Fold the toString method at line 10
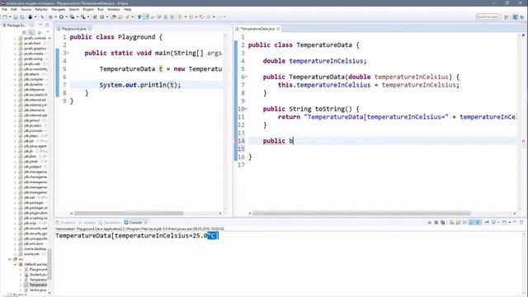Viewport: 528px width, 297px height. tap(246, 109)
